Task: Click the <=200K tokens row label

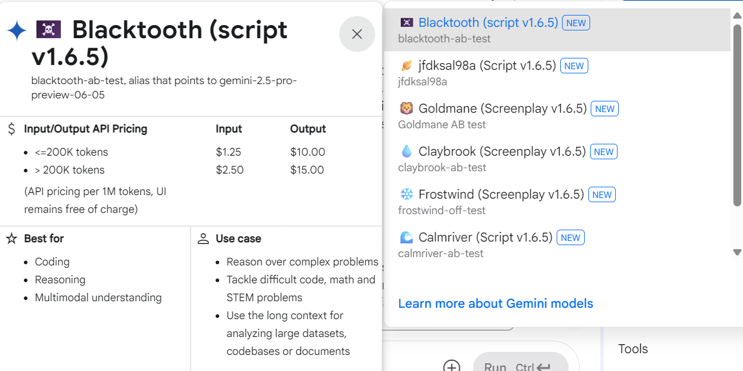Action: point(72,152)
